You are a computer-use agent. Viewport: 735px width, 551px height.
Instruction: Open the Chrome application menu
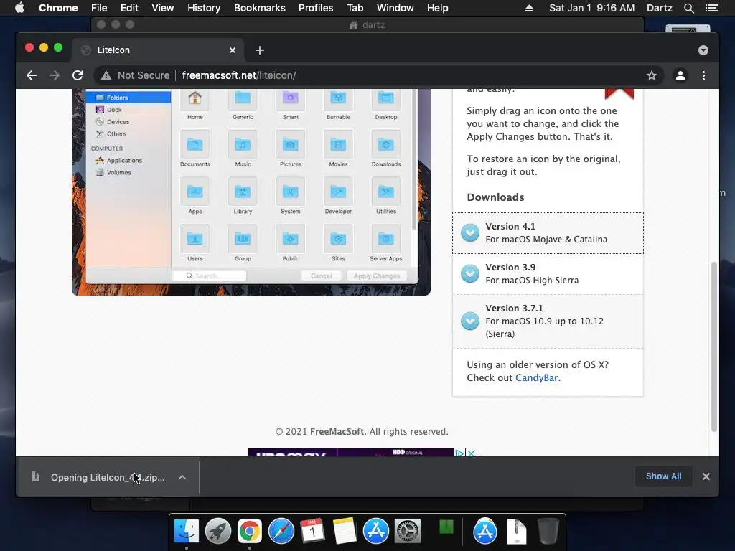58,8
